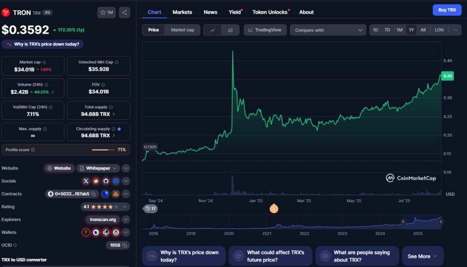Click the right handle of range selector
Image resolution: width=467 pixels, height=267 pixels.
441,222
